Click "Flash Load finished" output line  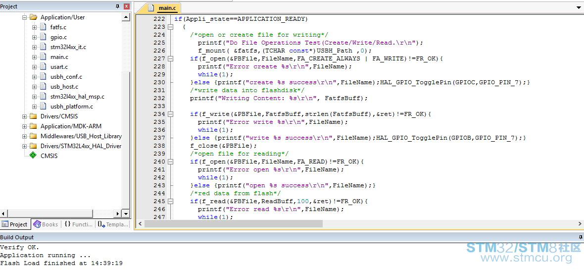coord(61,263)
